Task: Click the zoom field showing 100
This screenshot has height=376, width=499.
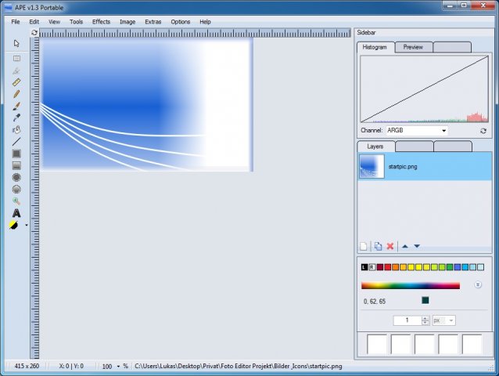Action: 107,367
